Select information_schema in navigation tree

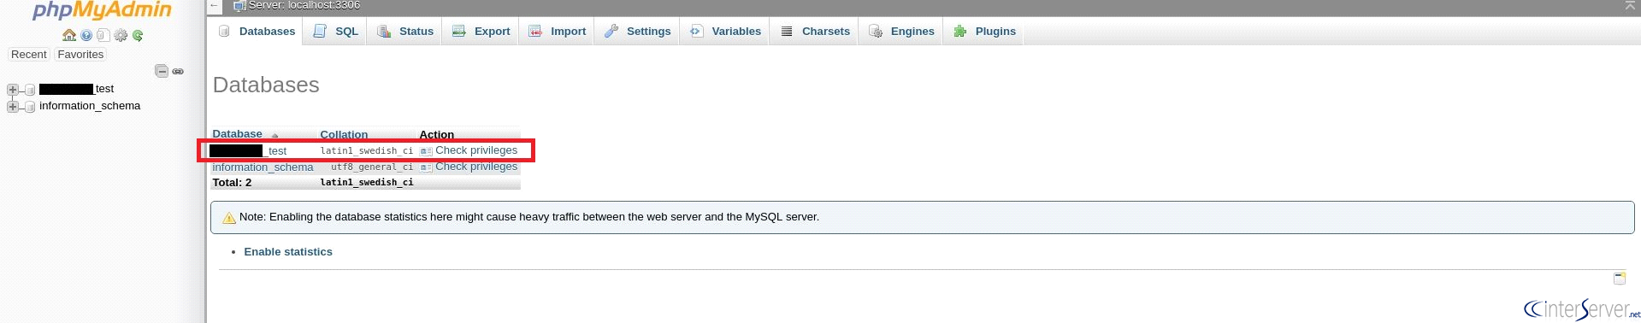[x=90, y=106]
